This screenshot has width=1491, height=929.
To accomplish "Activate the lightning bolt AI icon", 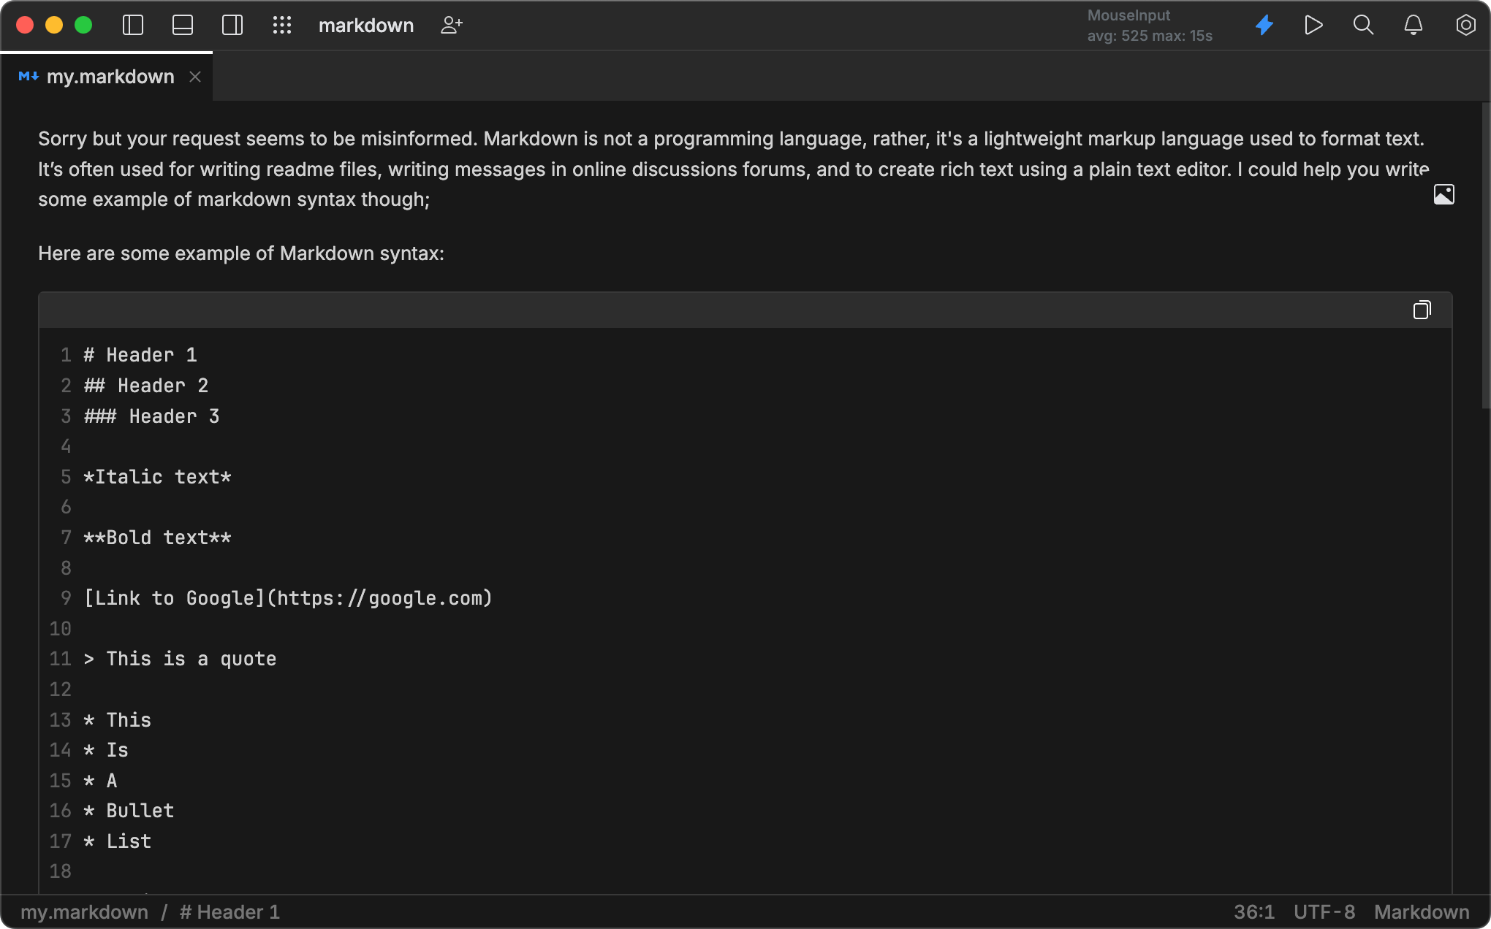I will (x=1264, y=25).
